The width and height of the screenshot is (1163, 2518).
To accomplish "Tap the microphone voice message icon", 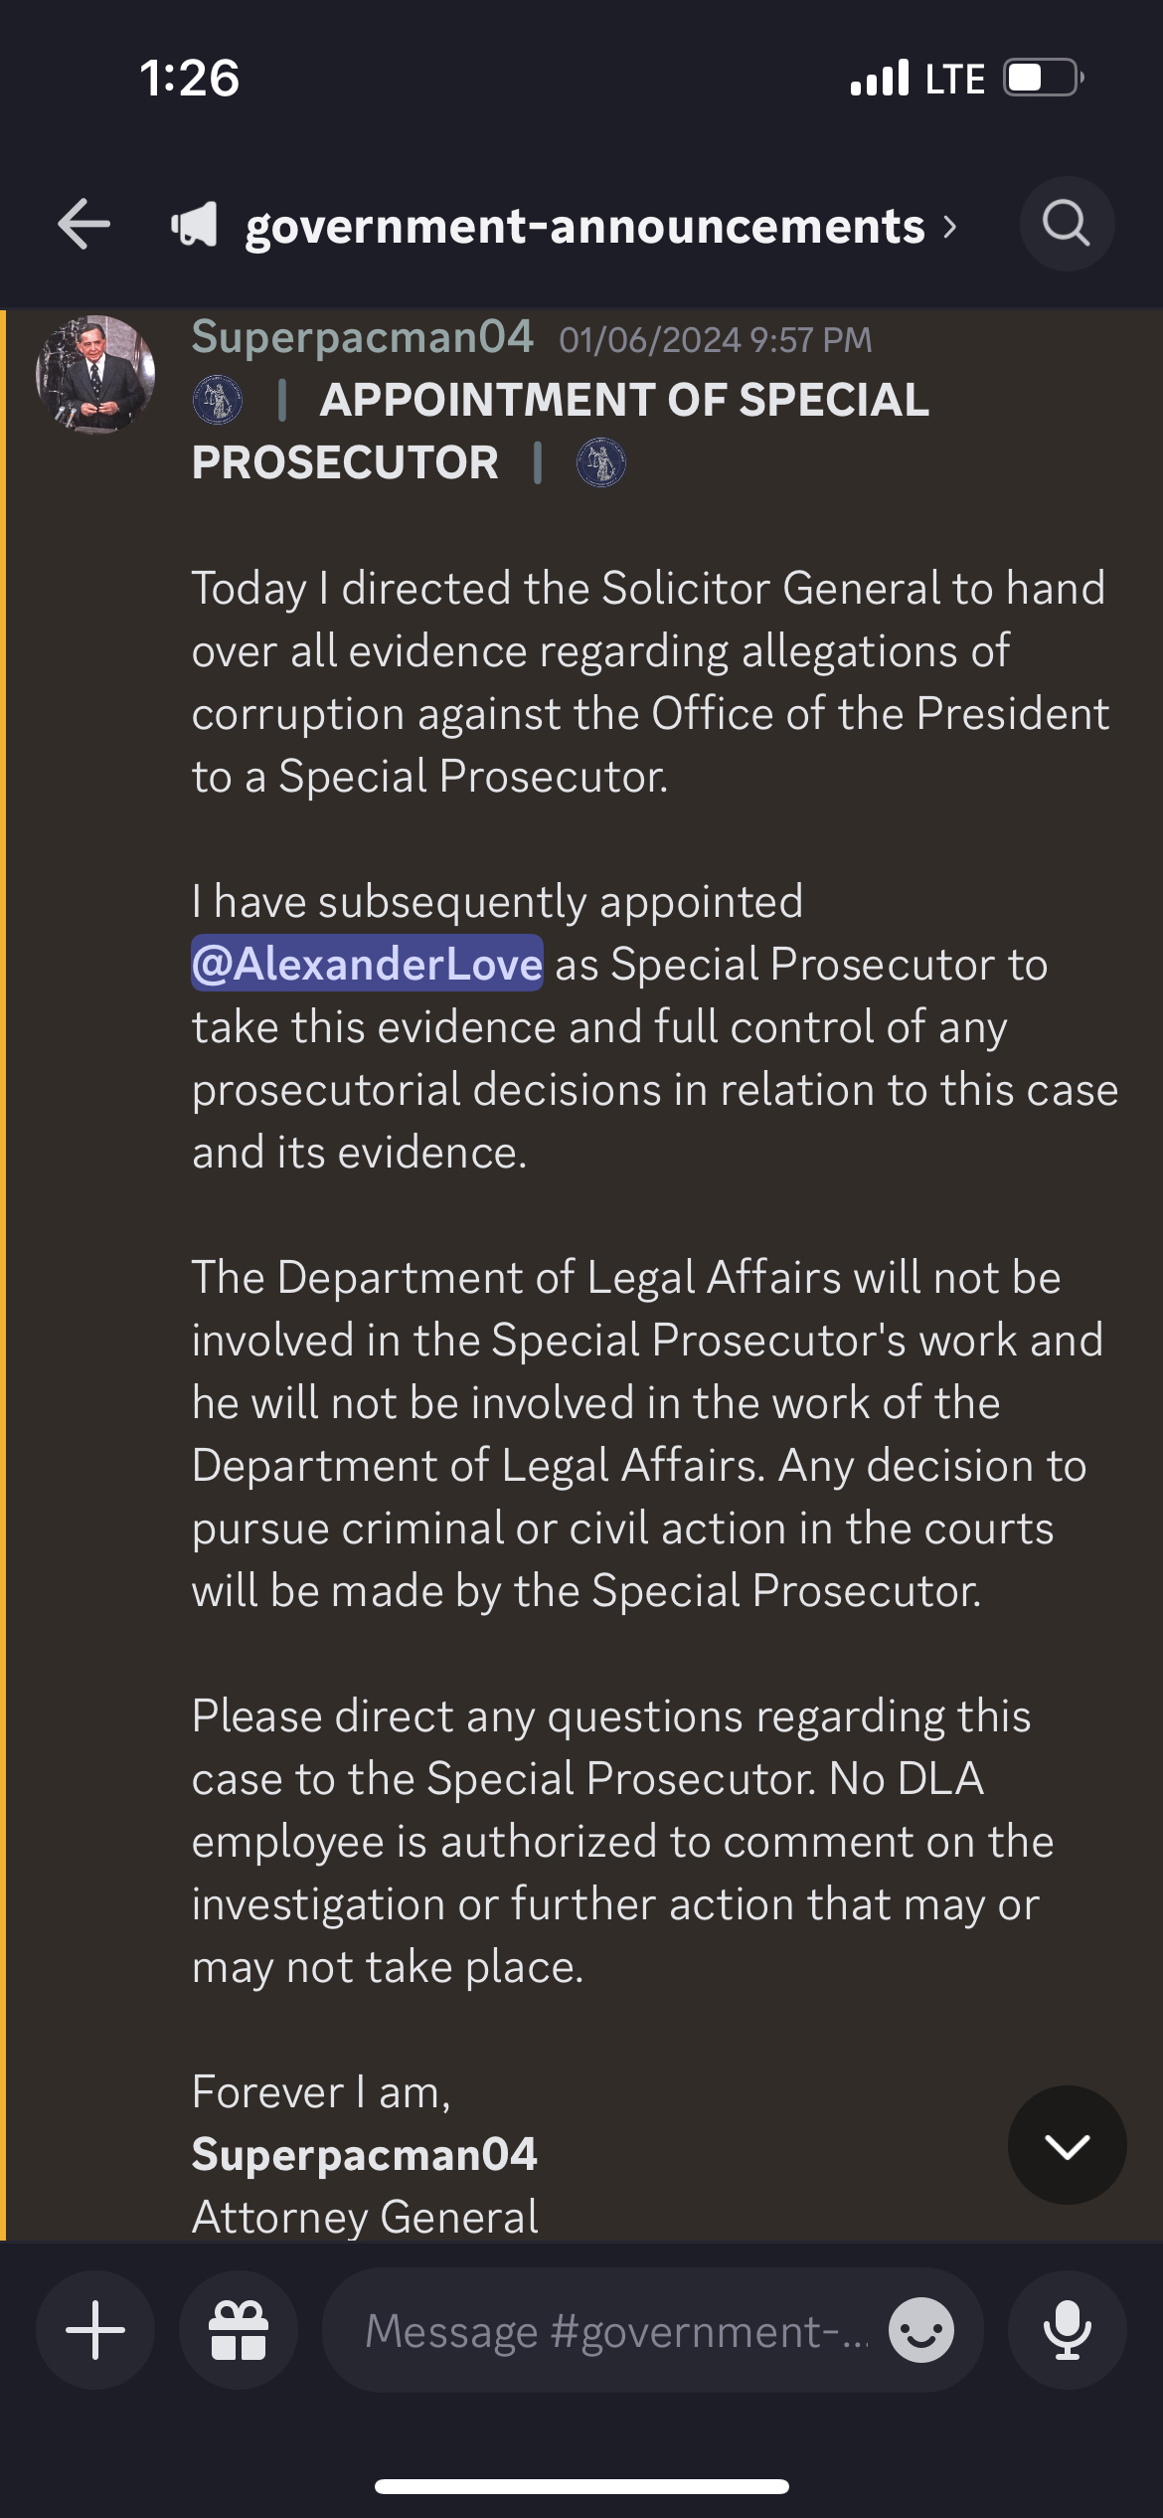I will coord(1067,2330).
